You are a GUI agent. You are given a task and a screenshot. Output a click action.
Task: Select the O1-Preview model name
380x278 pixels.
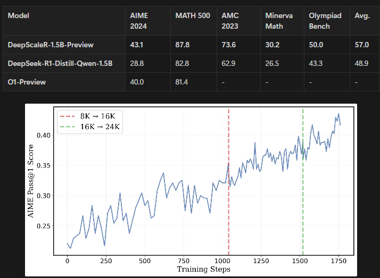pyautogui.click(x=27, y=82)
